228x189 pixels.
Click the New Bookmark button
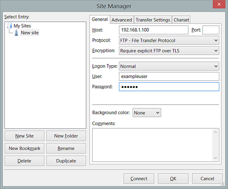coord(24,148)
